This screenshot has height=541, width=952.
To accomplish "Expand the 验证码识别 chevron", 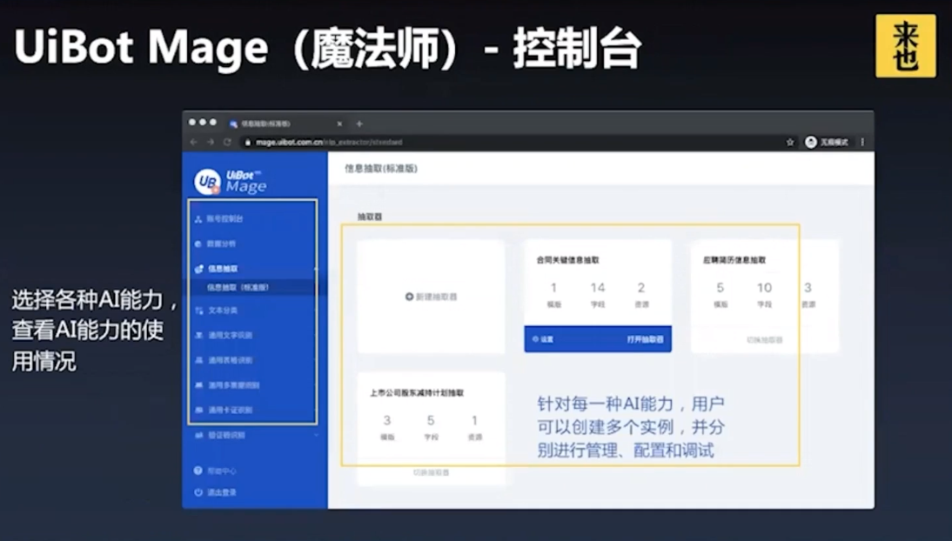I will (316, 436).
